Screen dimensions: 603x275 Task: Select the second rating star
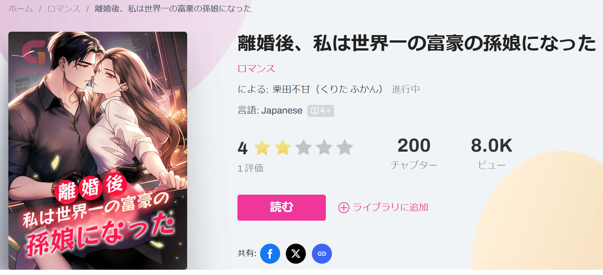[x=283, y=147]
